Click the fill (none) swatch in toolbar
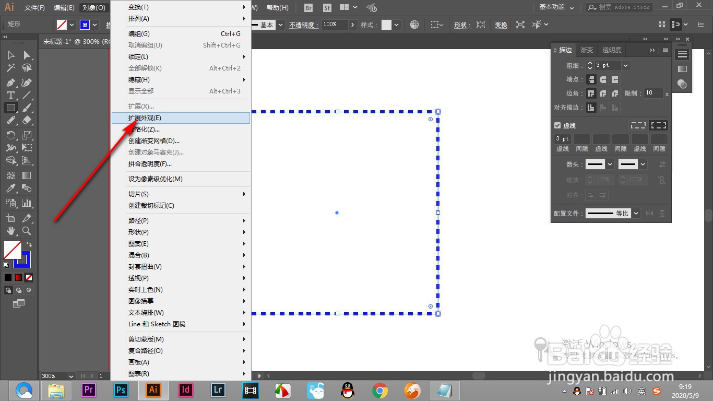 click(x=13, y=250)
